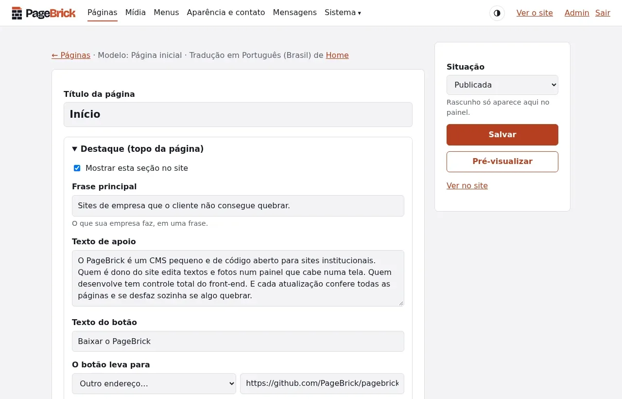Open Aparência e contato
The image size is (622, 399).
point(226,13)
